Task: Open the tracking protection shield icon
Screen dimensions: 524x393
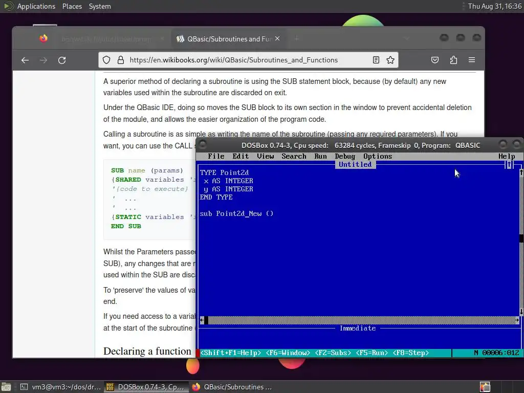Action: point(106,60)
